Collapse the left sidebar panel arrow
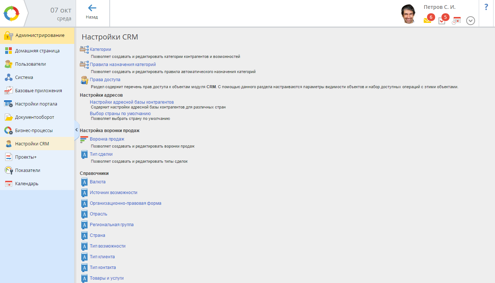Image resolution: width=495 pixels, height=283 pixels. (x=76, y=130)
